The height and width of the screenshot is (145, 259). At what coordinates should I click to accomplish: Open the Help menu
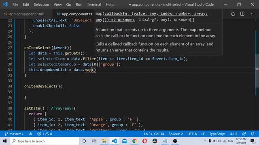(110, 4)
